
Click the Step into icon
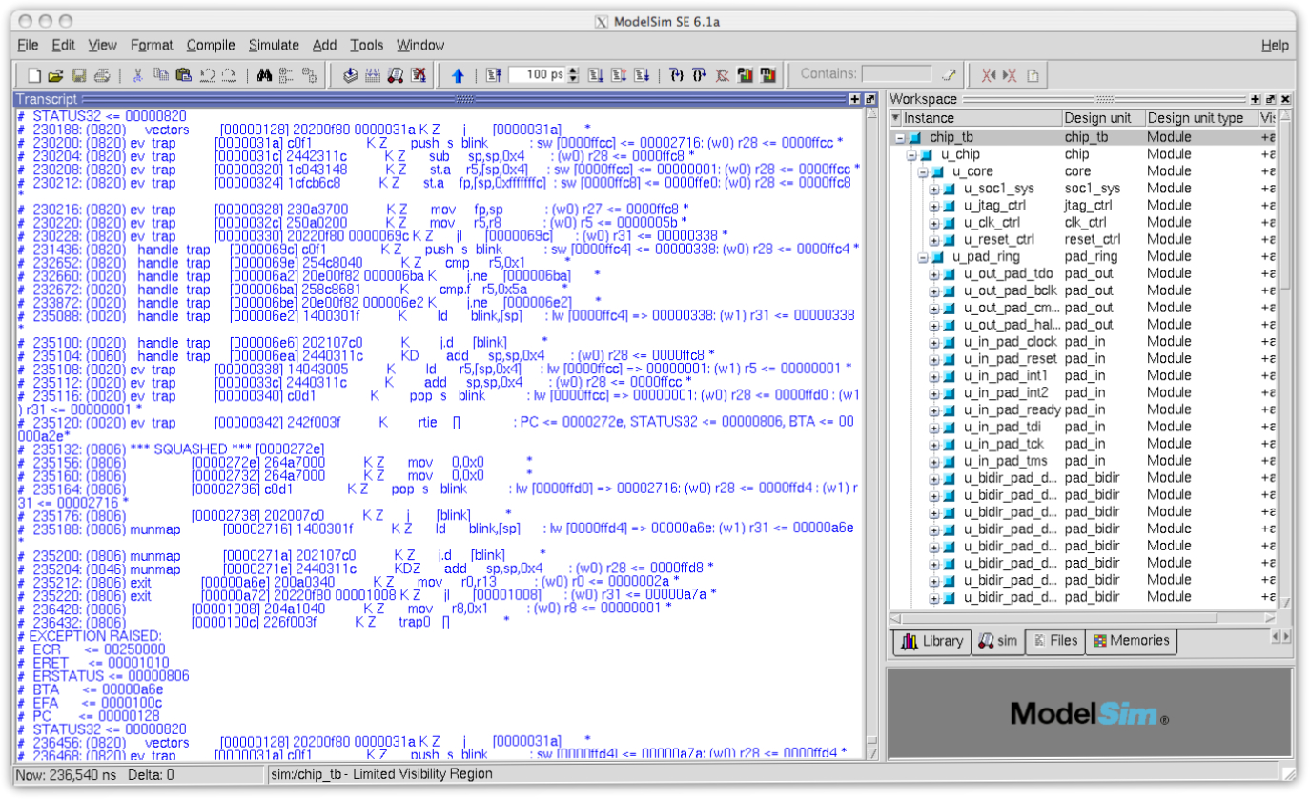pos(677,75)
